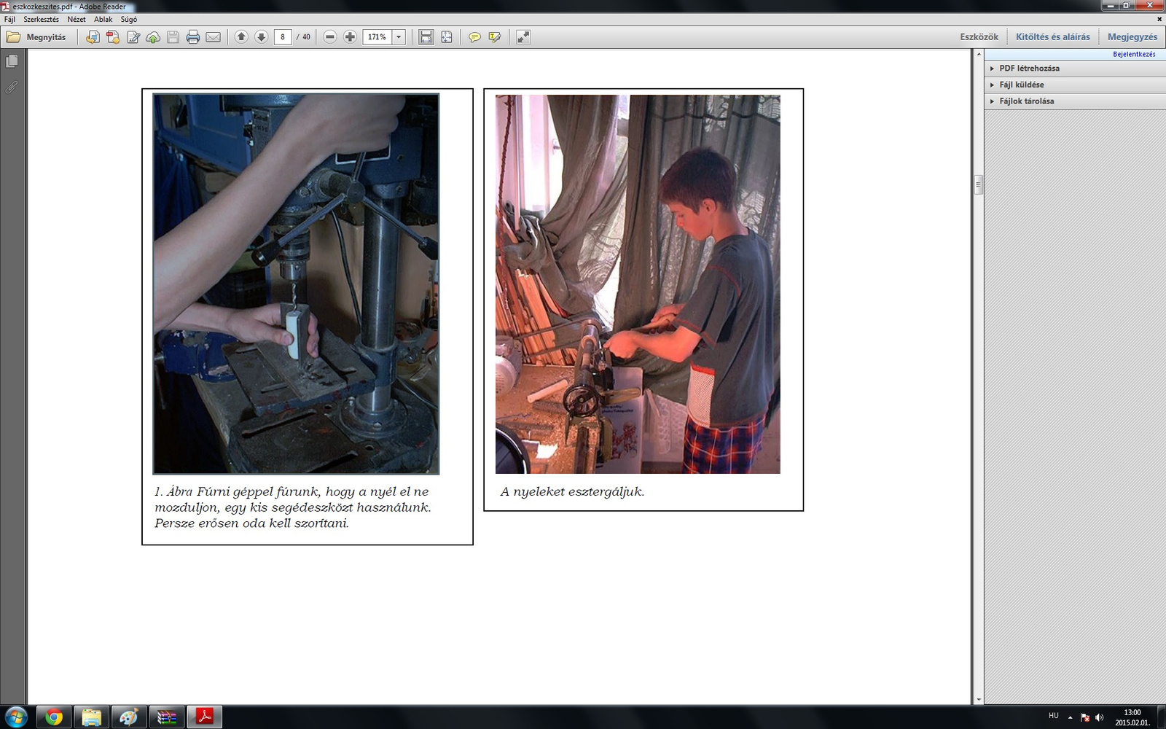Click the page number field showing 8
Viewport: 1166px width, 729px height.
283,37
